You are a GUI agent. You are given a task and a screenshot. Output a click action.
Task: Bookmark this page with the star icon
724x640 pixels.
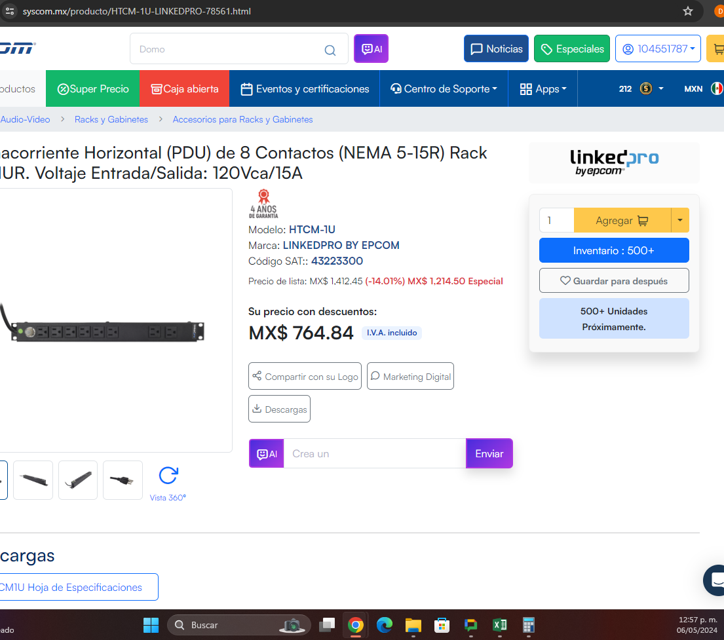[688, 11]
